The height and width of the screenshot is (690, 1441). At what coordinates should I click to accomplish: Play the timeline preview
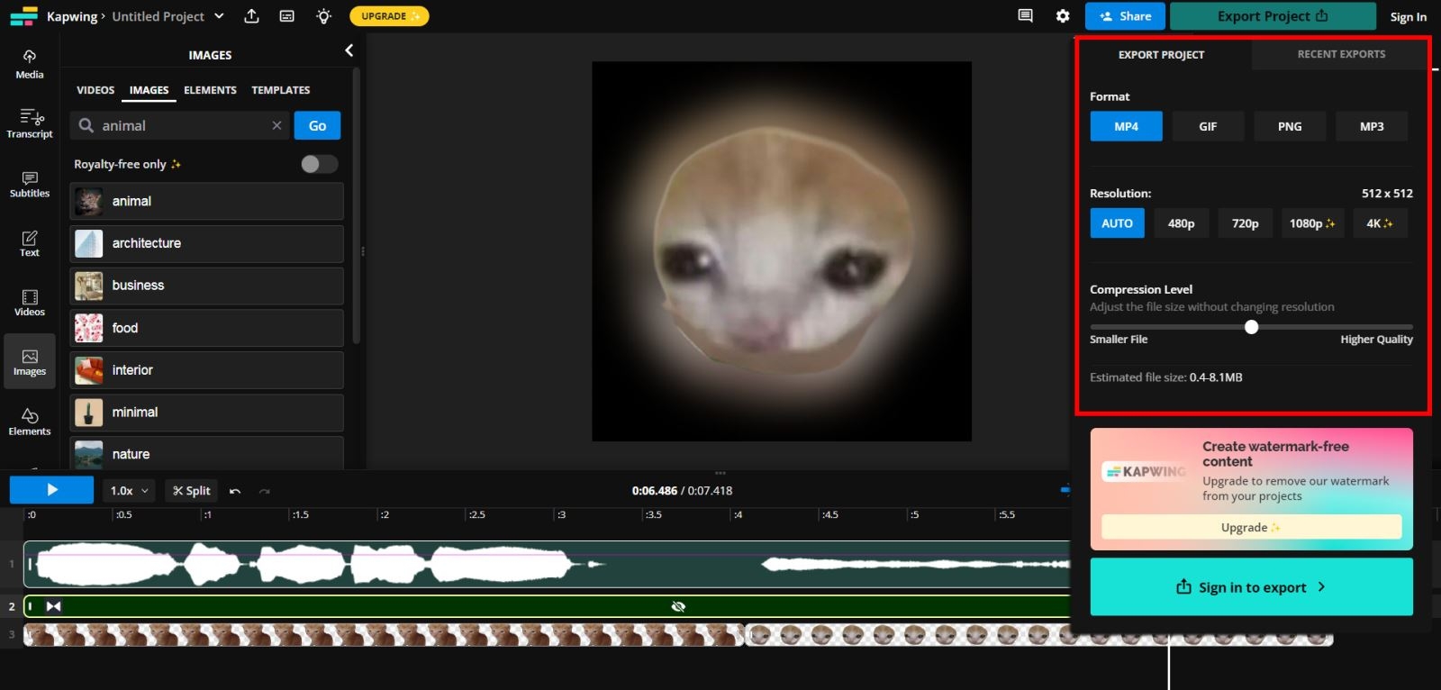51,490
